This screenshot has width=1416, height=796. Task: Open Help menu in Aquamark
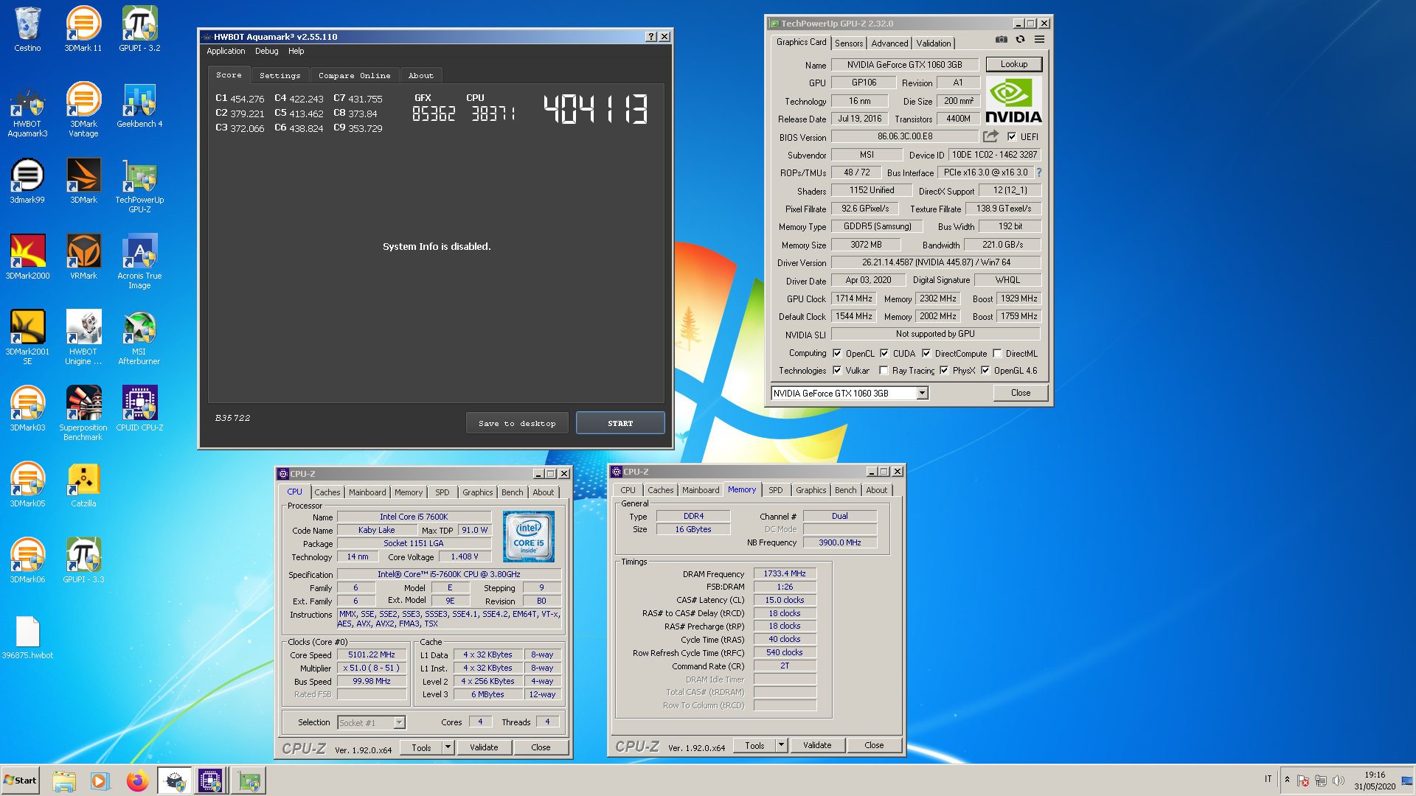(296, 51)
